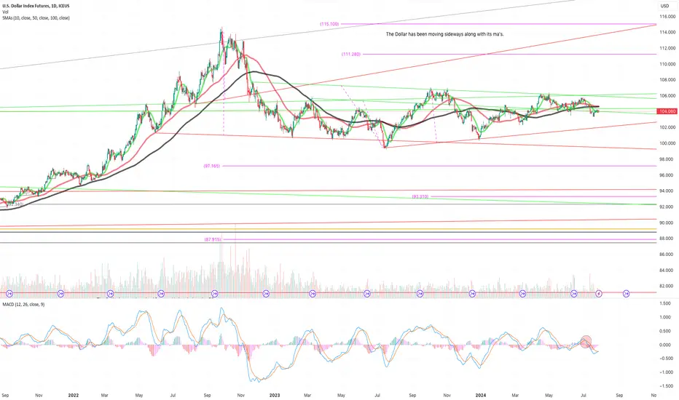
Task: Select the (93.310) horizontal level label
Action: pos(420,196)
